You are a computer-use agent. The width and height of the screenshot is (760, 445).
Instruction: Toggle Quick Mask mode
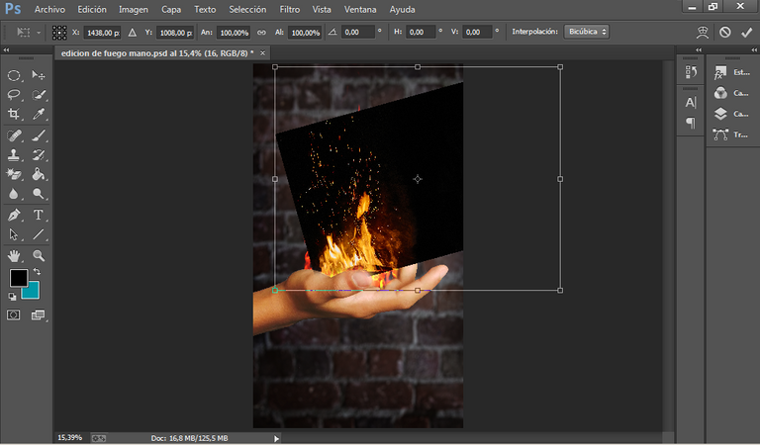point(14,315)
